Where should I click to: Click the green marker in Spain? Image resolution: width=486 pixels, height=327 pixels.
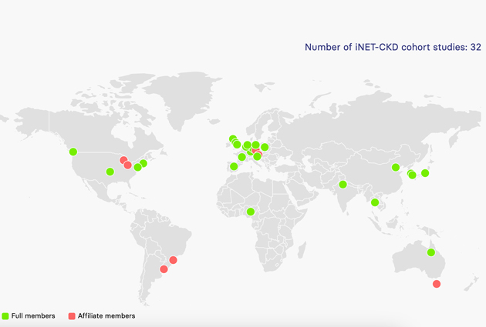234,166
